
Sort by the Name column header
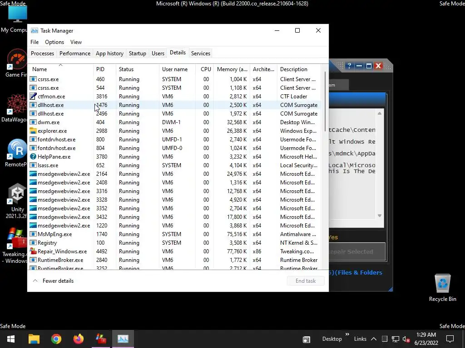pyautogui.click(x=60, y=69)
